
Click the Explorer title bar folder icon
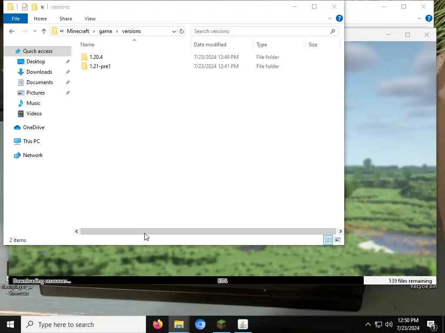pyautogui.click(x=10, y=7)
